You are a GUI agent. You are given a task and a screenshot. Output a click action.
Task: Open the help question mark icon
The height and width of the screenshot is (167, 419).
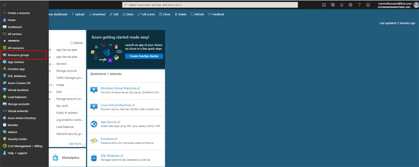click(x=359, y=5)
